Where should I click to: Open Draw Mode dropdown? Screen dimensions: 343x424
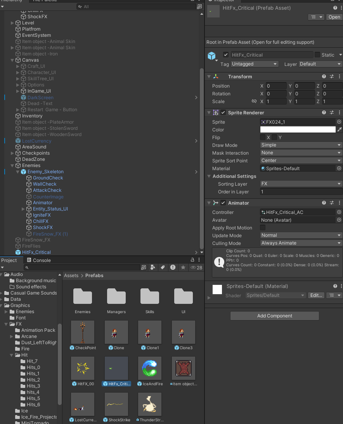[x=301, y=145]
